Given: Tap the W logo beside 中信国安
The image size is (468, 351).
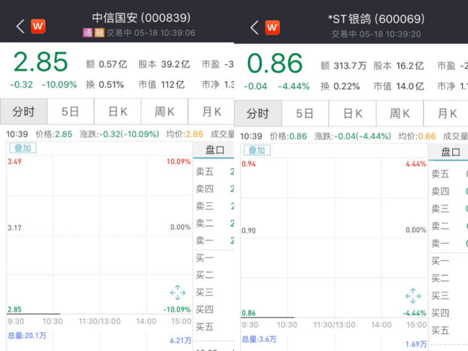Looking at the screenshot, I should [38, 26].
